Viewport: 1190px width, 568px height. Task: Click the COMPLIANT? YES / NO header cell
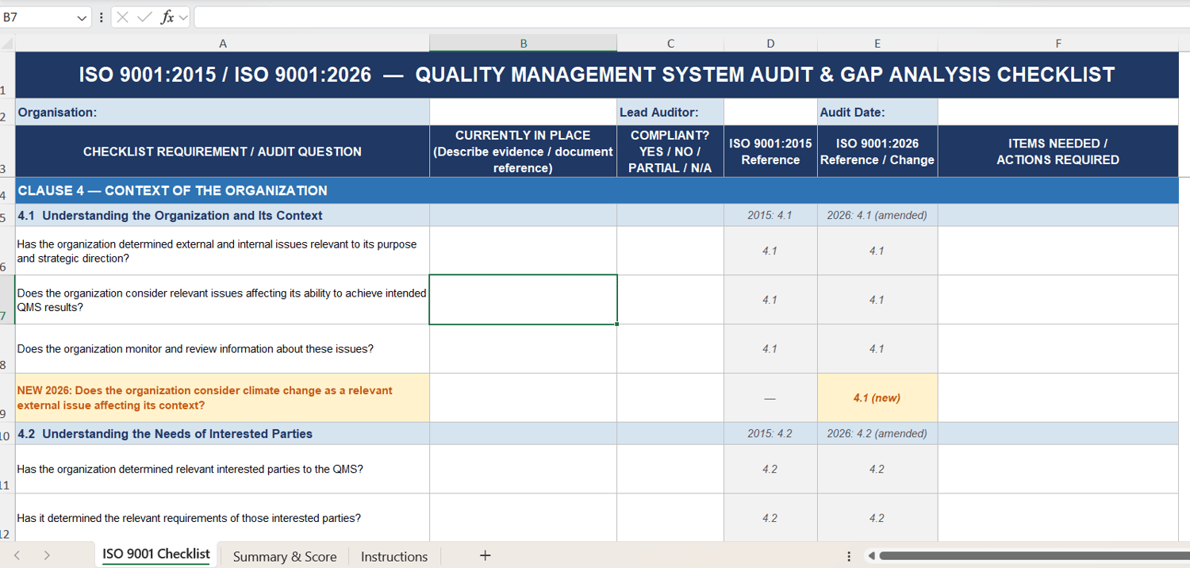pos(670,152)
